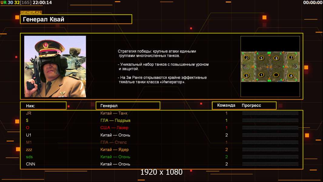This screenshot has height=182, width=323.
Task: Click sds's loading progress bar
Action: pos(270,157)
